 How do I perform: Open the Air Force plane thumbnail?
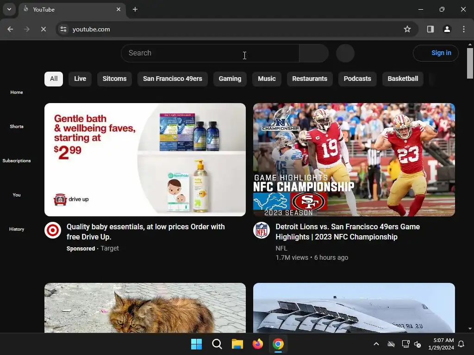(354, 308)
